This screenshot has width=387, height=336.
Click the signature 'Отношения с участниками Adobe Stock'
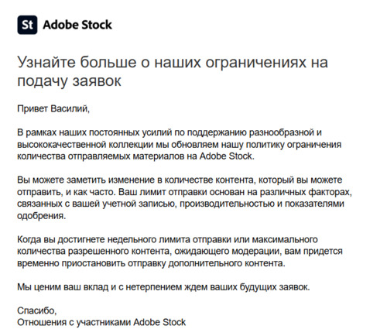(101, 322)
